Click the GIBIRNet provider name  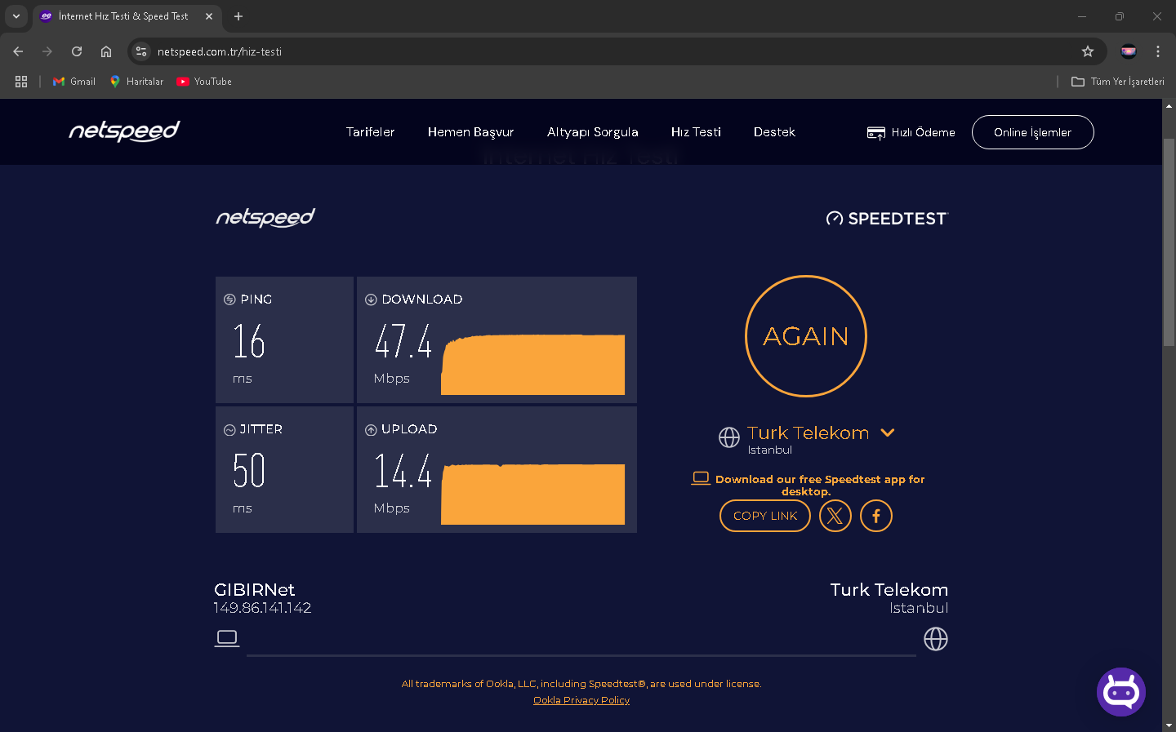[254, 589]
